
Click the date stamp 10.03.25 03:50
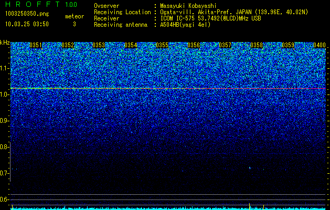[27, 24]
